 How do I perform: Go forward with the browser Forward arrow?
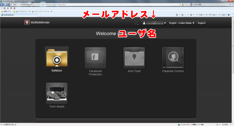click(x=5, y=4)
